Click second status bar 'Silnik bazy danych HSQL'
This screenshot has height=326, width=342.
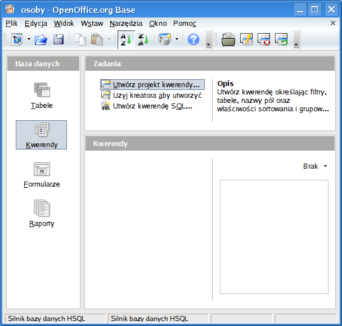click(x=158, y=319)
